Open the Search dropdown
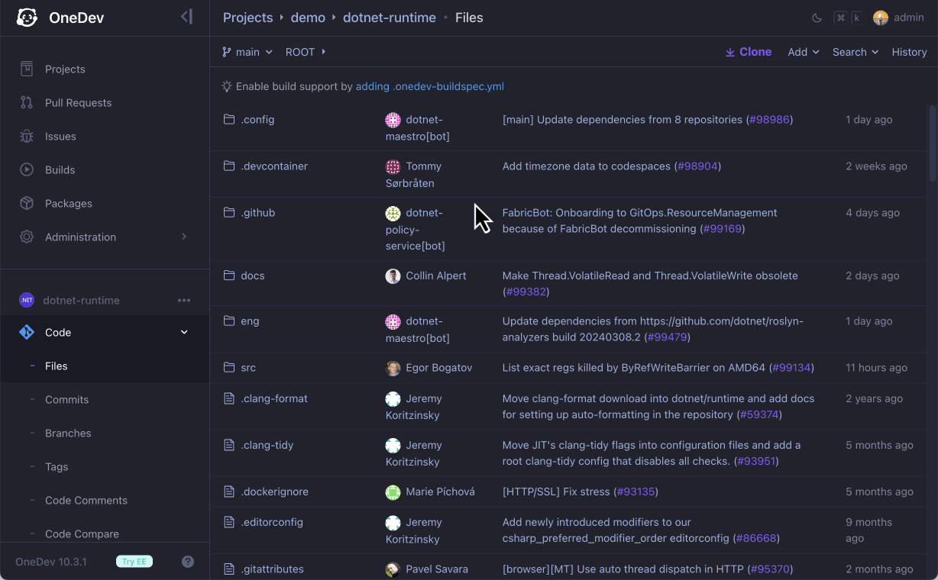The height and width of the screenshot is (580, 938). click(855, 51)
